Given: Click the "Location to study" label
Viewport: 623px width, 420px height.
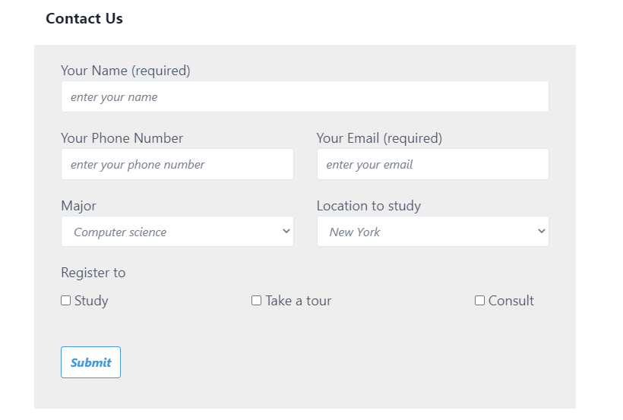Looking at the screenshot, I should coord(368,206).
